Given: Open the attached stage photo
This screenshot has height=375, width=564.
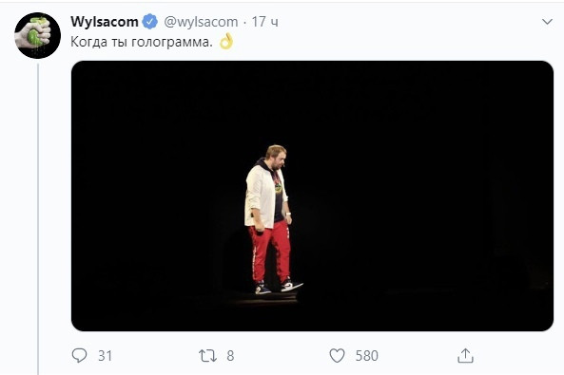Looking at the screenshot, I should tap(312, 196).
